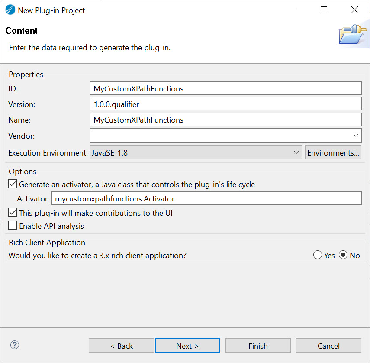
Task: Open the Execution Environment combo box
Action: tap(196, 152)
